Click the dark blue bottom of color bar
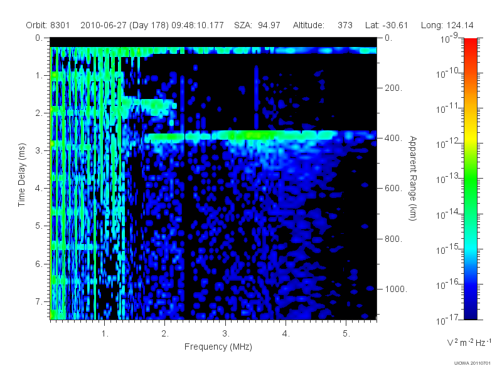This screenshot has width=502, height=376. point(470,313)
